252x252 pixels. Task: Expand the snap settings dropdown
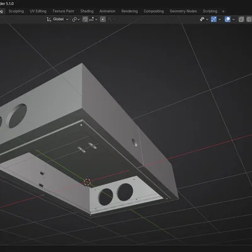[x=93, y=20]
